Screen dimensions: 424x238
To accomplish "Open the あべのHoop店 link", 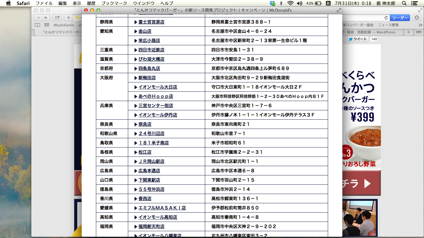I will pyautogui.click(x=156, y=96).
